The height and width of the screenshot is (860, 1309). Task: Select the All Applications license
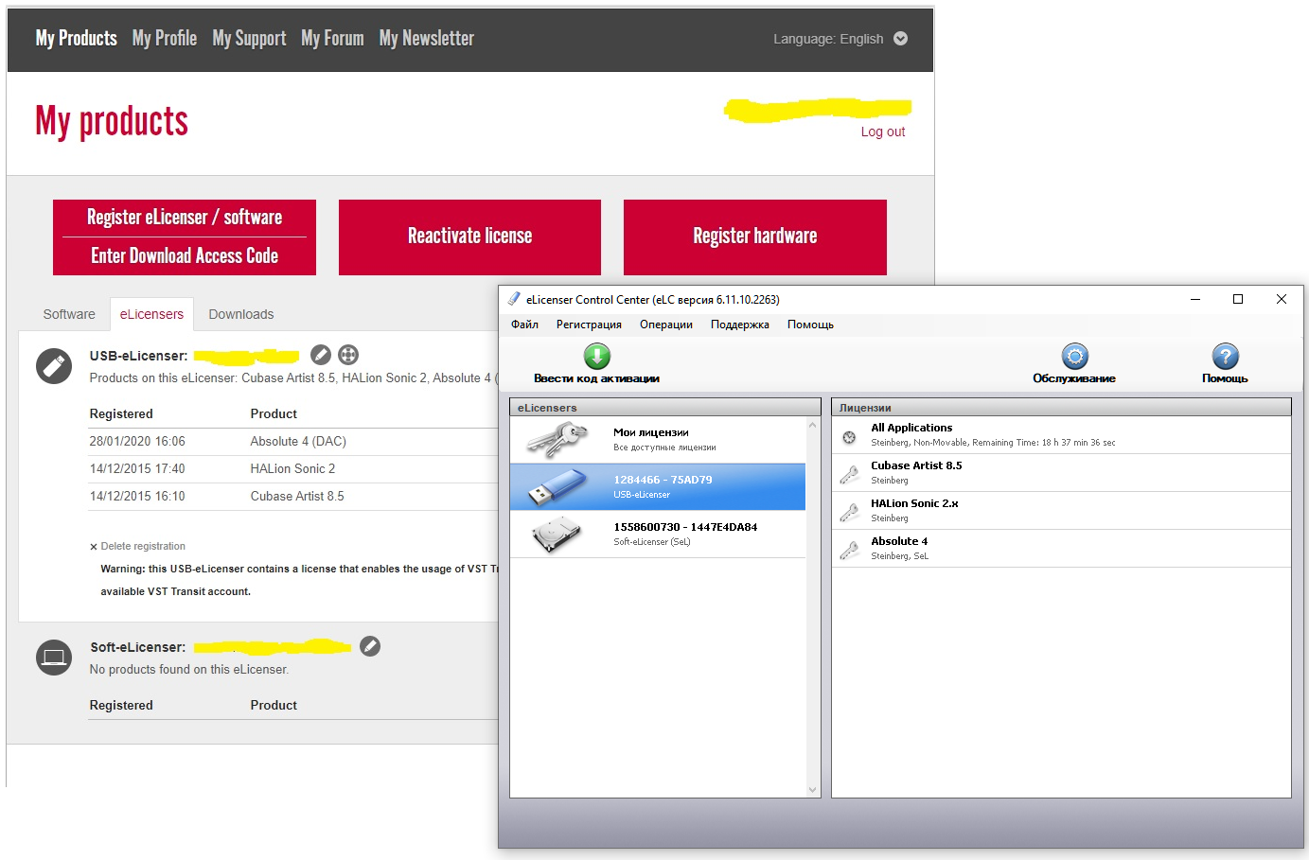pyautogui.click(x=1061, y=435)
